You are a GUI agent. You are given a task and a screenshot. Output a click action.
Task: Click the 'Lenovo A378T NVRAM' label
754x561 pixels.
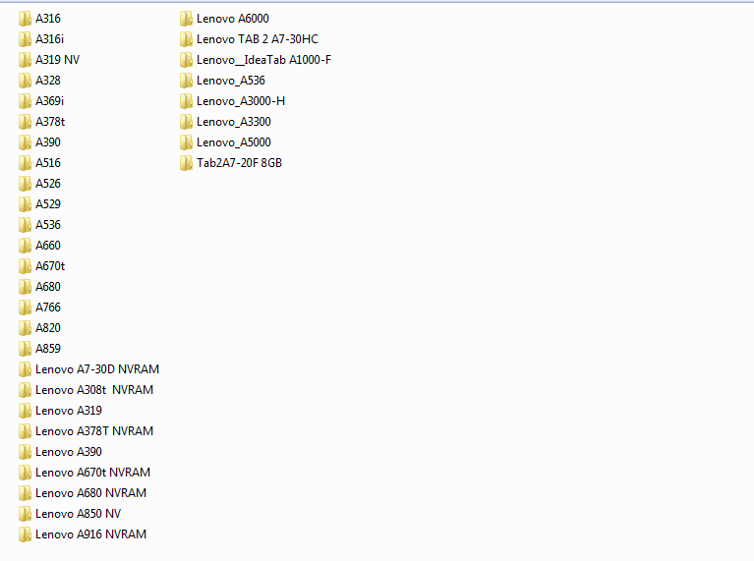94,431
